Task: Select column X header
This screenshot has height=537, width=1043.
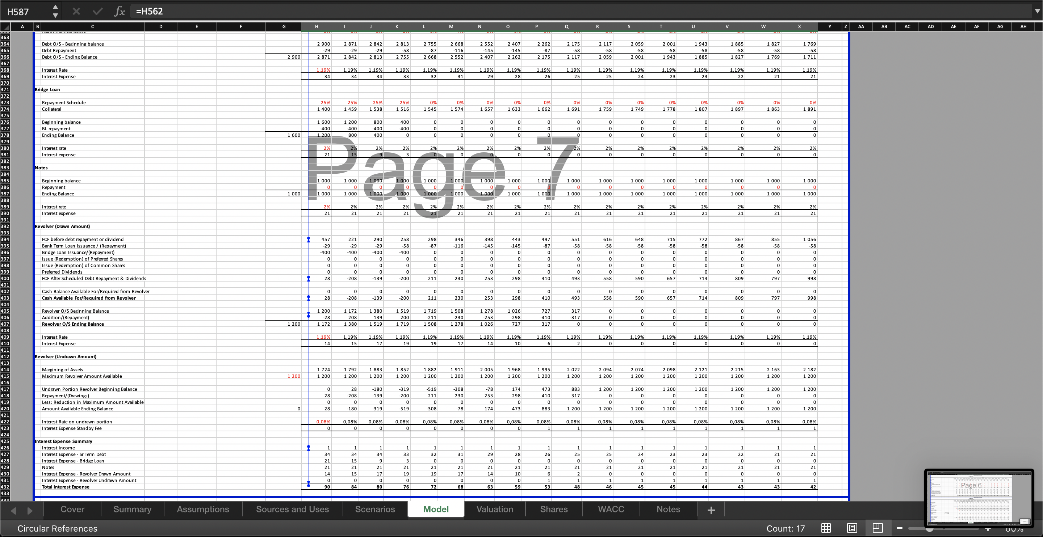Action: click(x=799, y=27)
